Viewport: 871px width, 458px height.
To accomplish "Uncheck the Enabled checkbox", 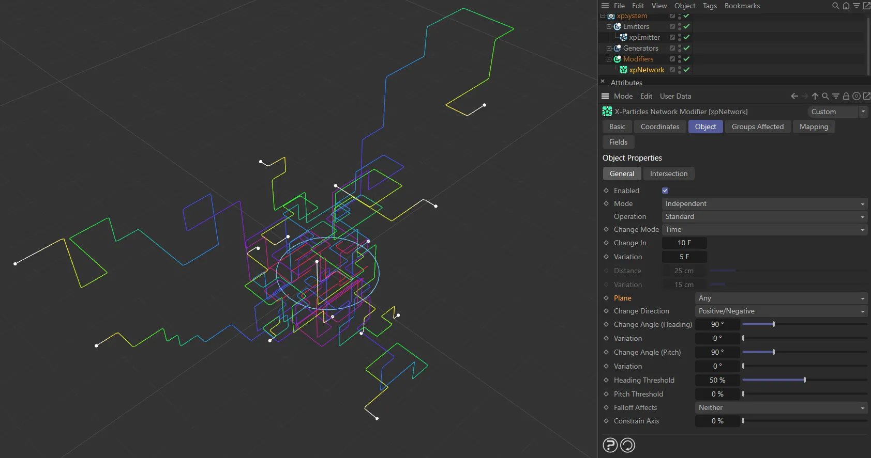I will pos(665,191).
